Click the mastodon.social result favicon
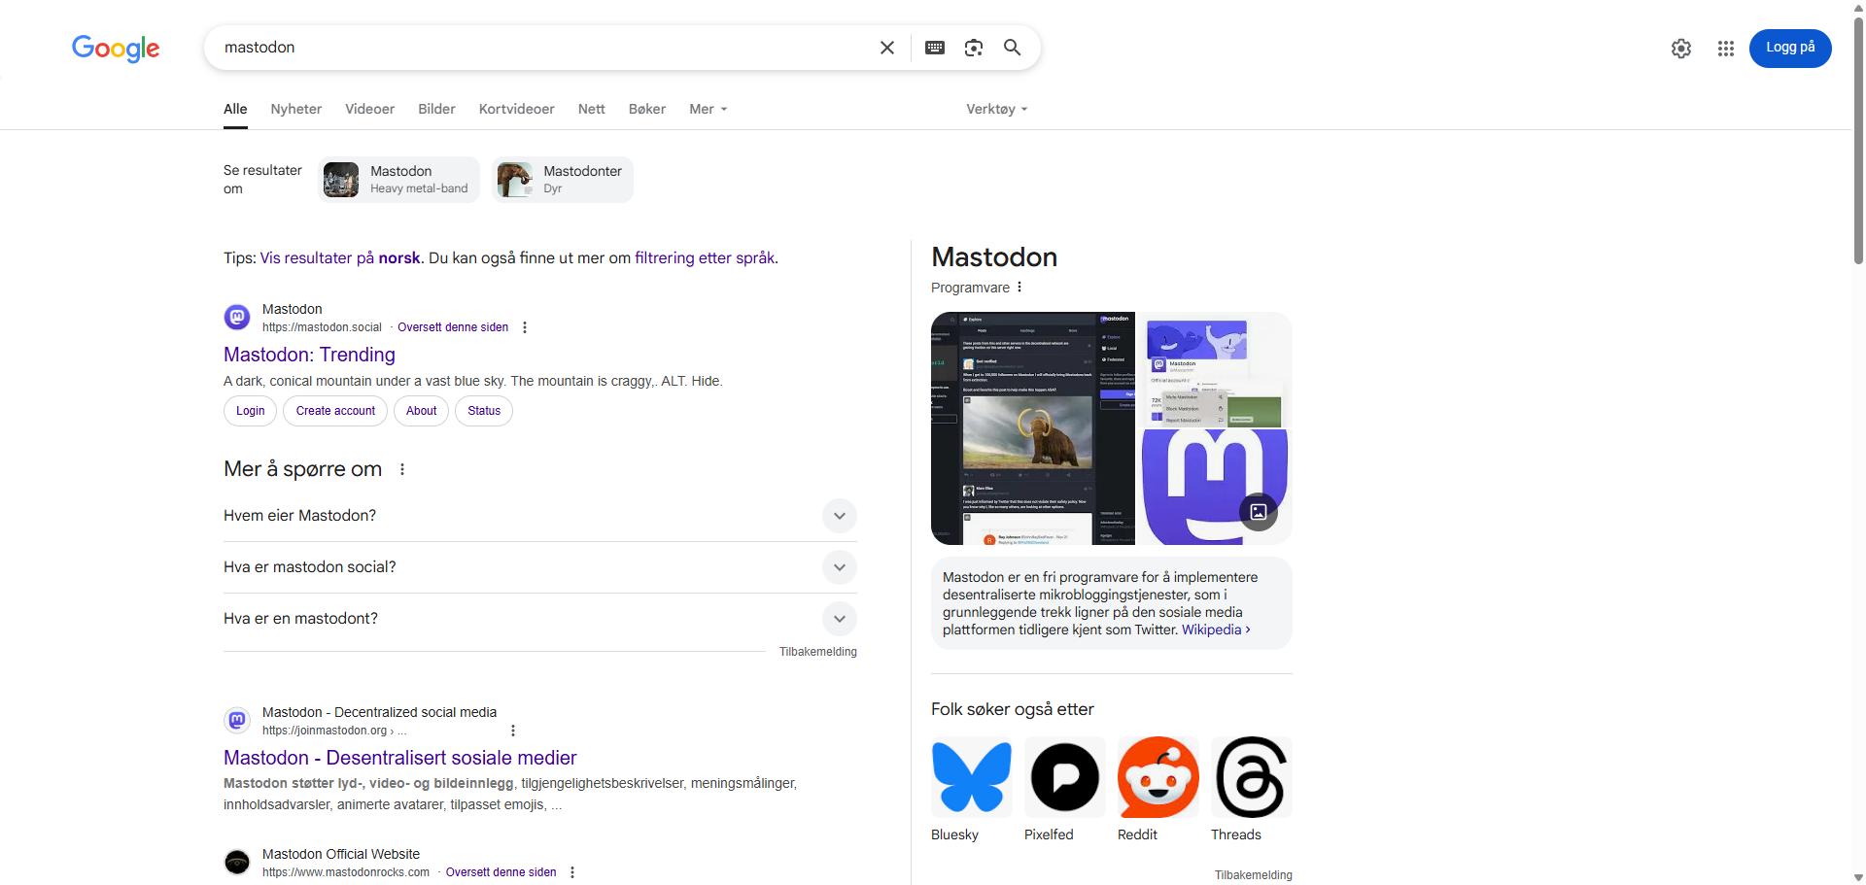Image resolution: width=1866 pixels, height=885 pixels. pyautogui.click(x=237, y=317)
